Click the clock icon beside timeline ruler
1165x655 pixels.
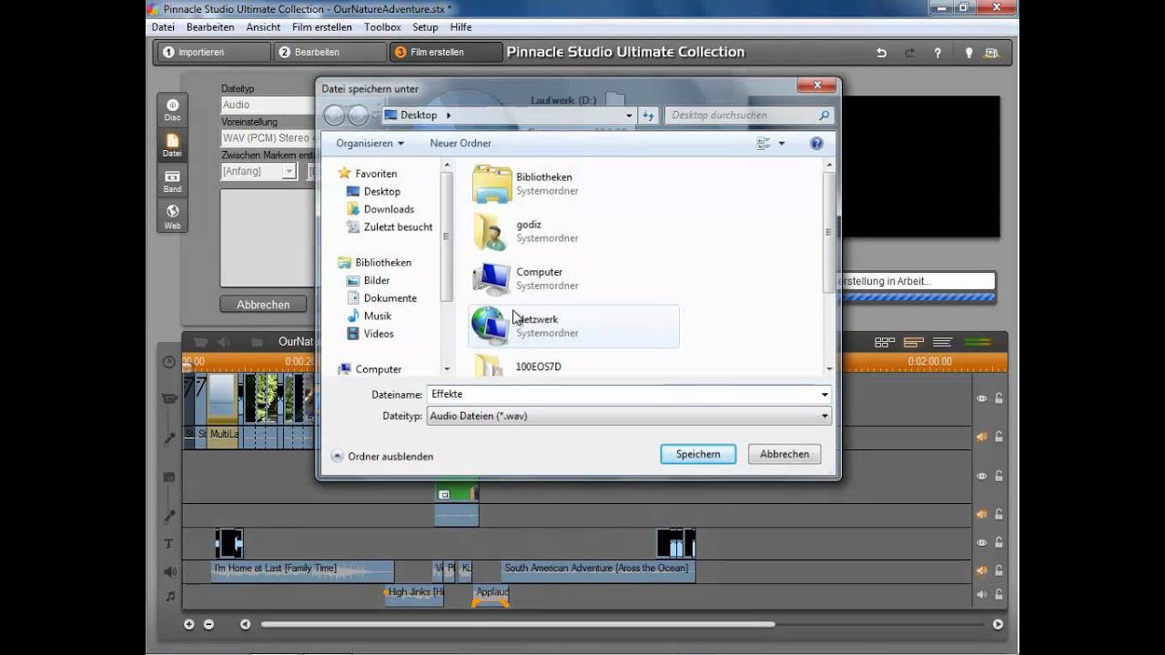[169, 362]
